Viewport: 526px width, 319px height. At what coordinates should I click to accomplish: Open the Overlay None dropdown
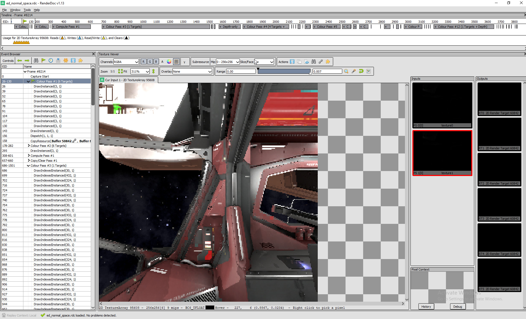coord(192,71)
